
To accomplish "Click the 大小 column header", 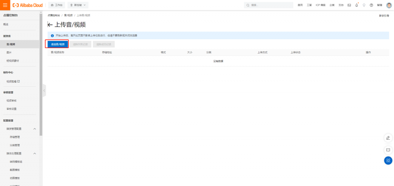I will pos(189,52).
